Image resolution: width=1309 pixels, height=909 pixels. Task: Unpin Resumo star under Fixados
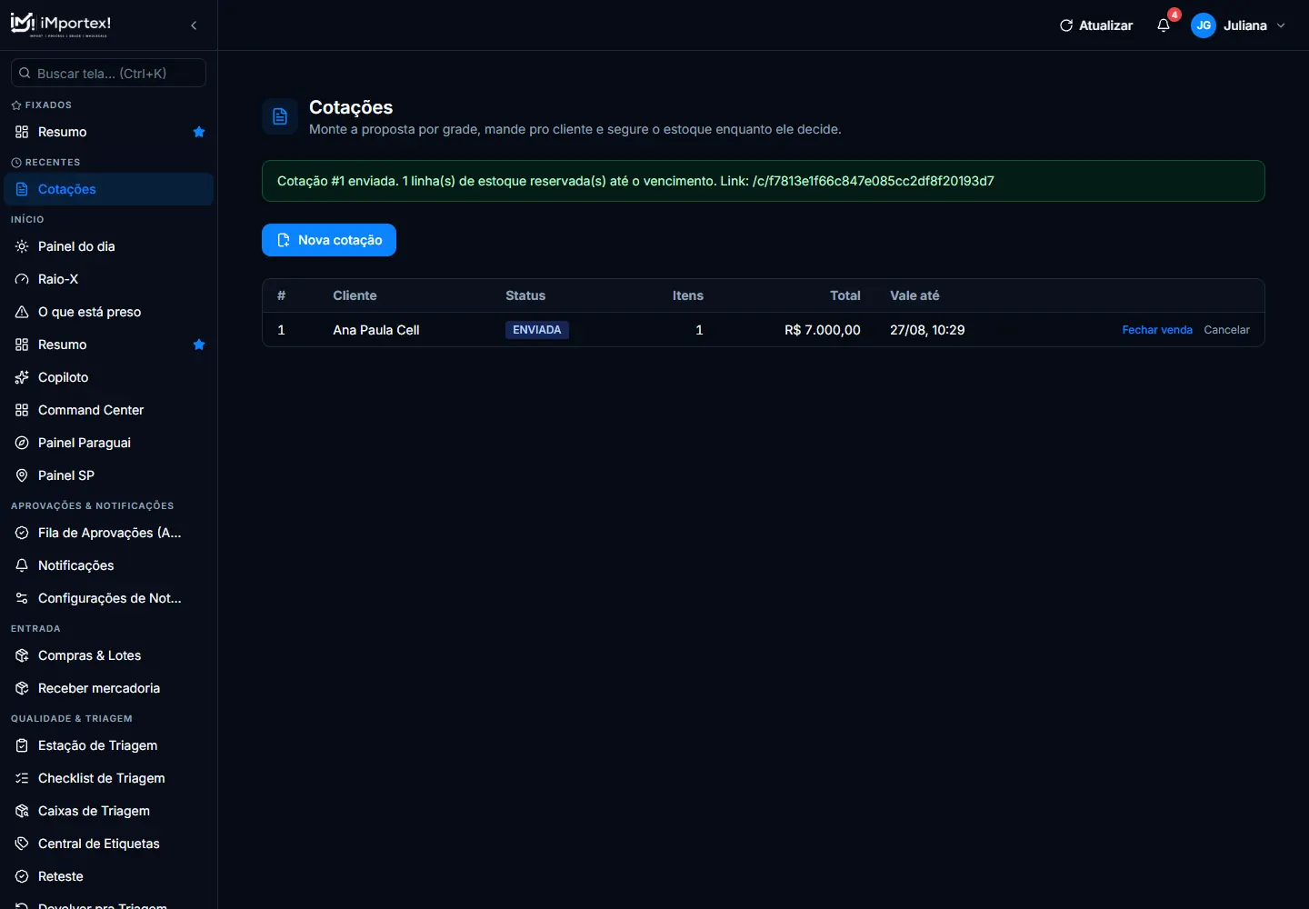coord(199,132)
